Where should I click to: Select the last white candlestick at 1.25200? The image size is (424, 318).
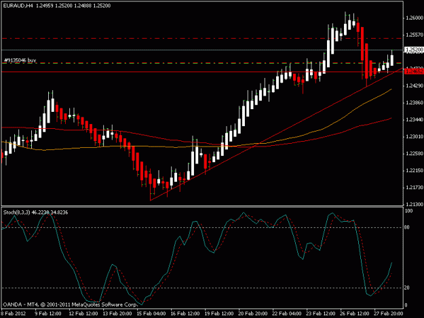[392, 60]
